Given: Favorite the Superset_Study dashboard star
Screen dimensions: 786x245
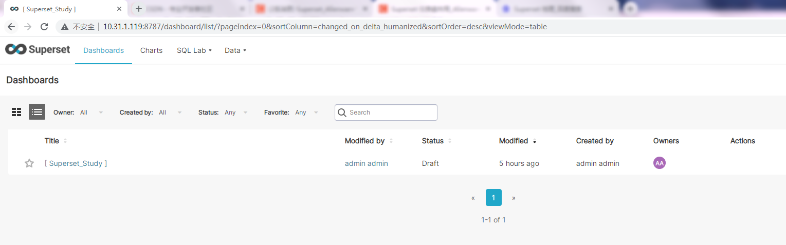Looking at the screenshot, I should (x=29, y=163).
